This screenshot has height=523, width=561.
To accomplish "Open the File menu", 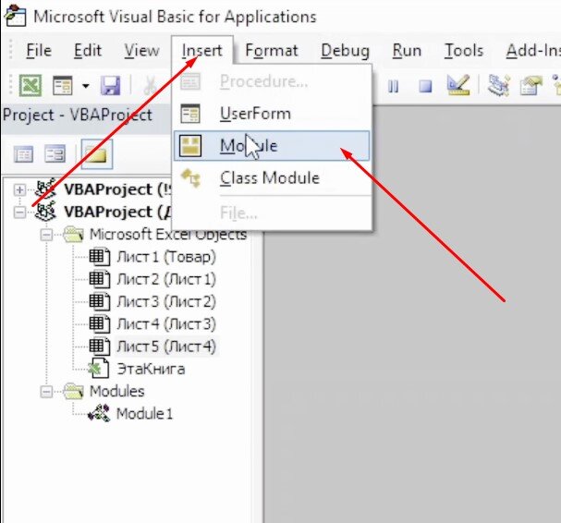I will [39, 51].
